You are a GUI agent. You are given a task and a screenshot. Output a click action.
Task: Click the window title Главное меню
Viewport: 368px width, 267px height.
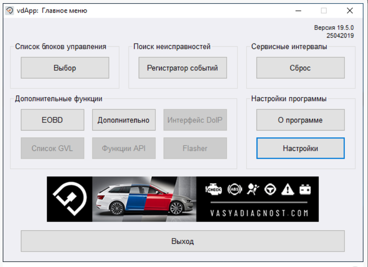click(64, 10)
